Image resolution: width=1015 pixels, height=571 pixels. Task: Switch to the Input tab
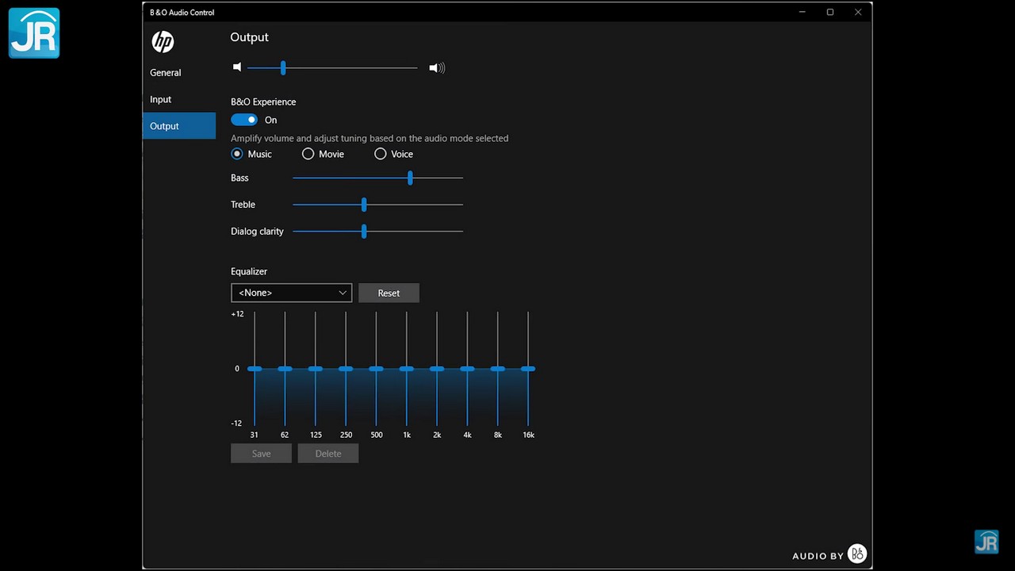coord(161,100)
